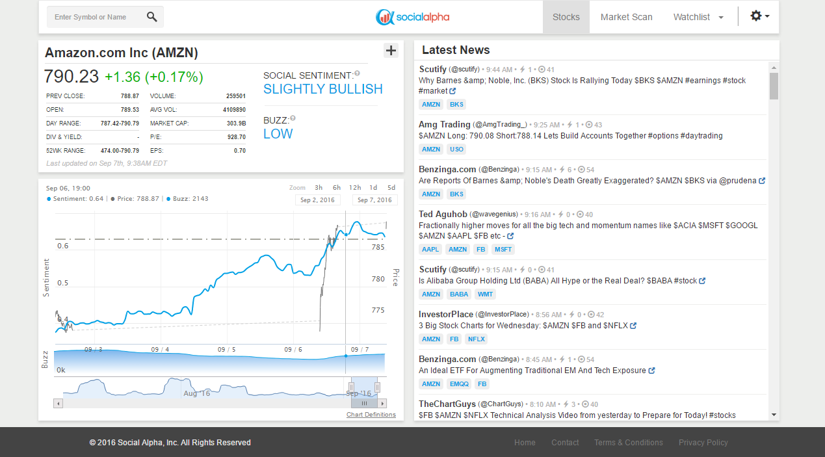
Task: Open external link on Scutify Barnes & Noble post
Action: (452, 91)
